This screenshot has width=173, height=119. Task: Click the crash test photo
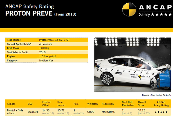pyautogui.click(x=132, y=65)
